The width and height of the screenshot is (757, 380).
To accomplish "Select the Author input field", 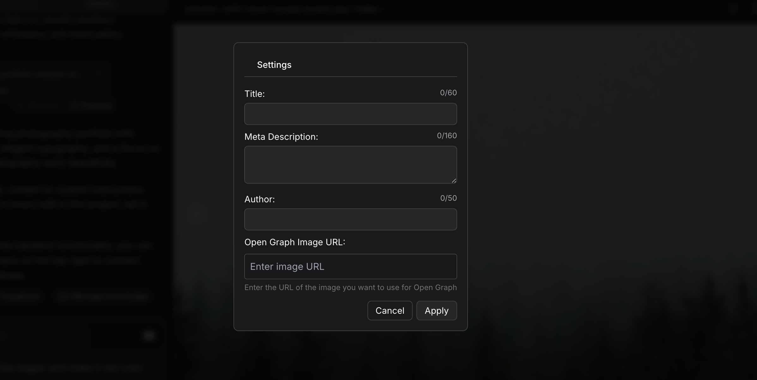I will point(350,219).
